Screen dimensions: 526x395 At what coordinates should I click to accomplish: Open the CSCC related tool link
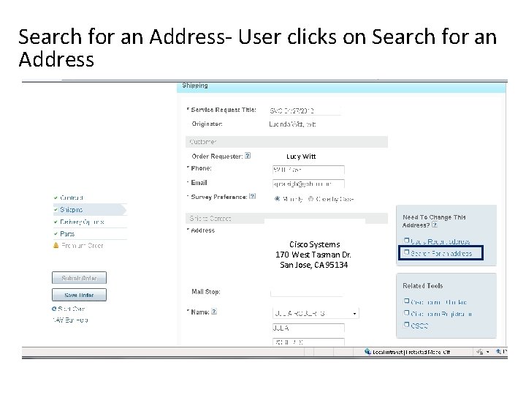[x=419, y=326]
